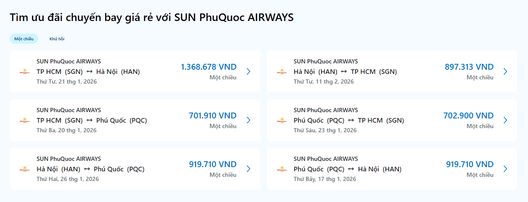Select the 1.368.678 VND price link
528x202 pixels.
pos(209,67)
